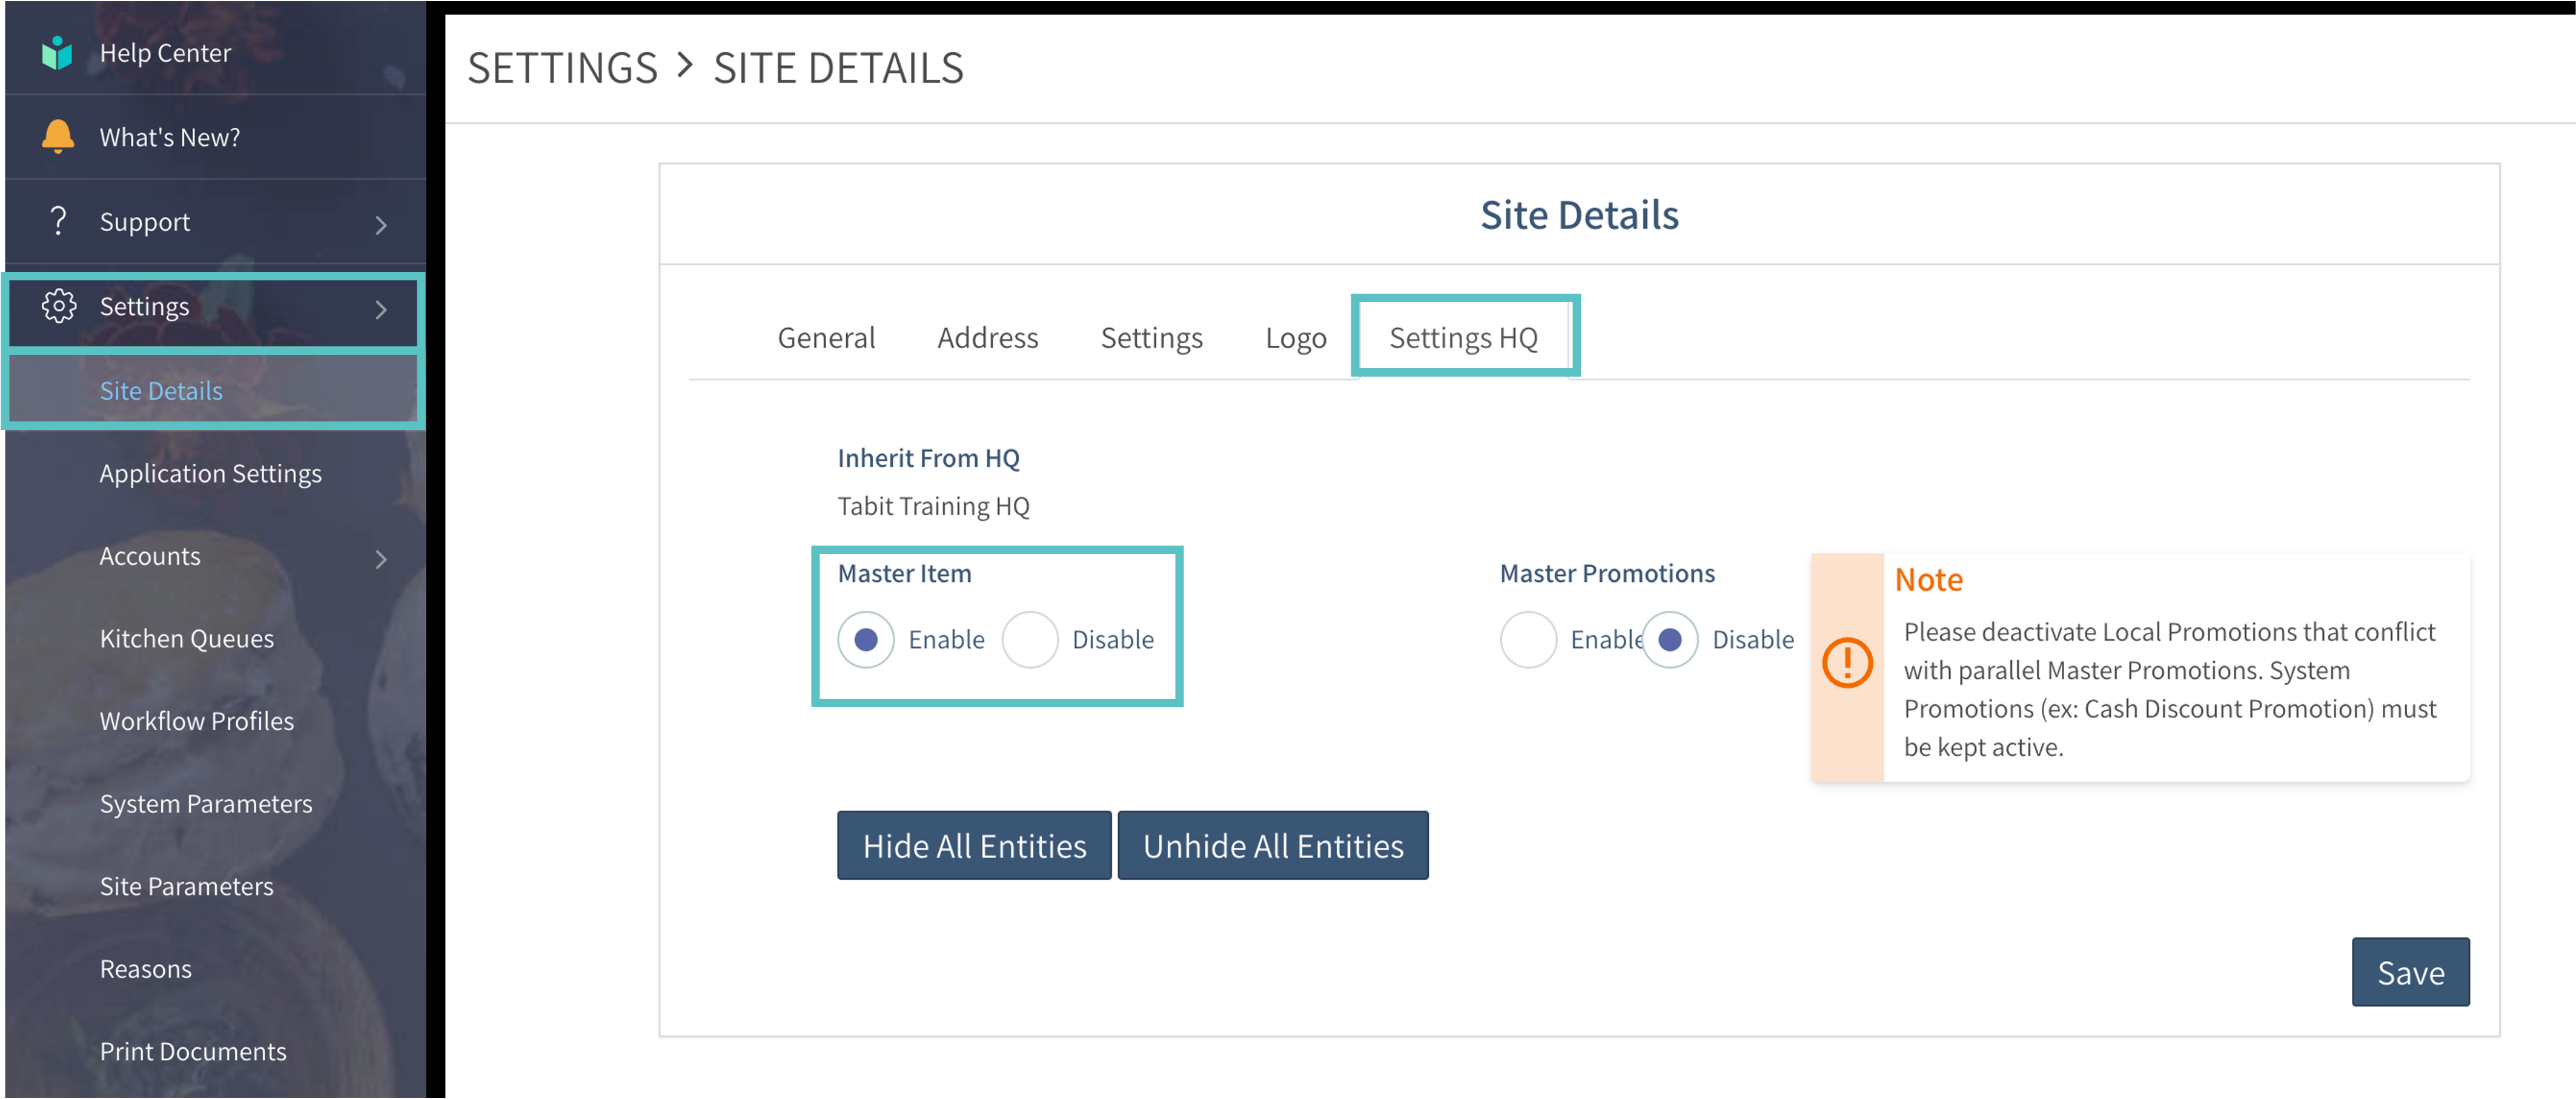Switch to the General tab
2576x1099 pixels.
pyautogui.click(x=826, y=338)
